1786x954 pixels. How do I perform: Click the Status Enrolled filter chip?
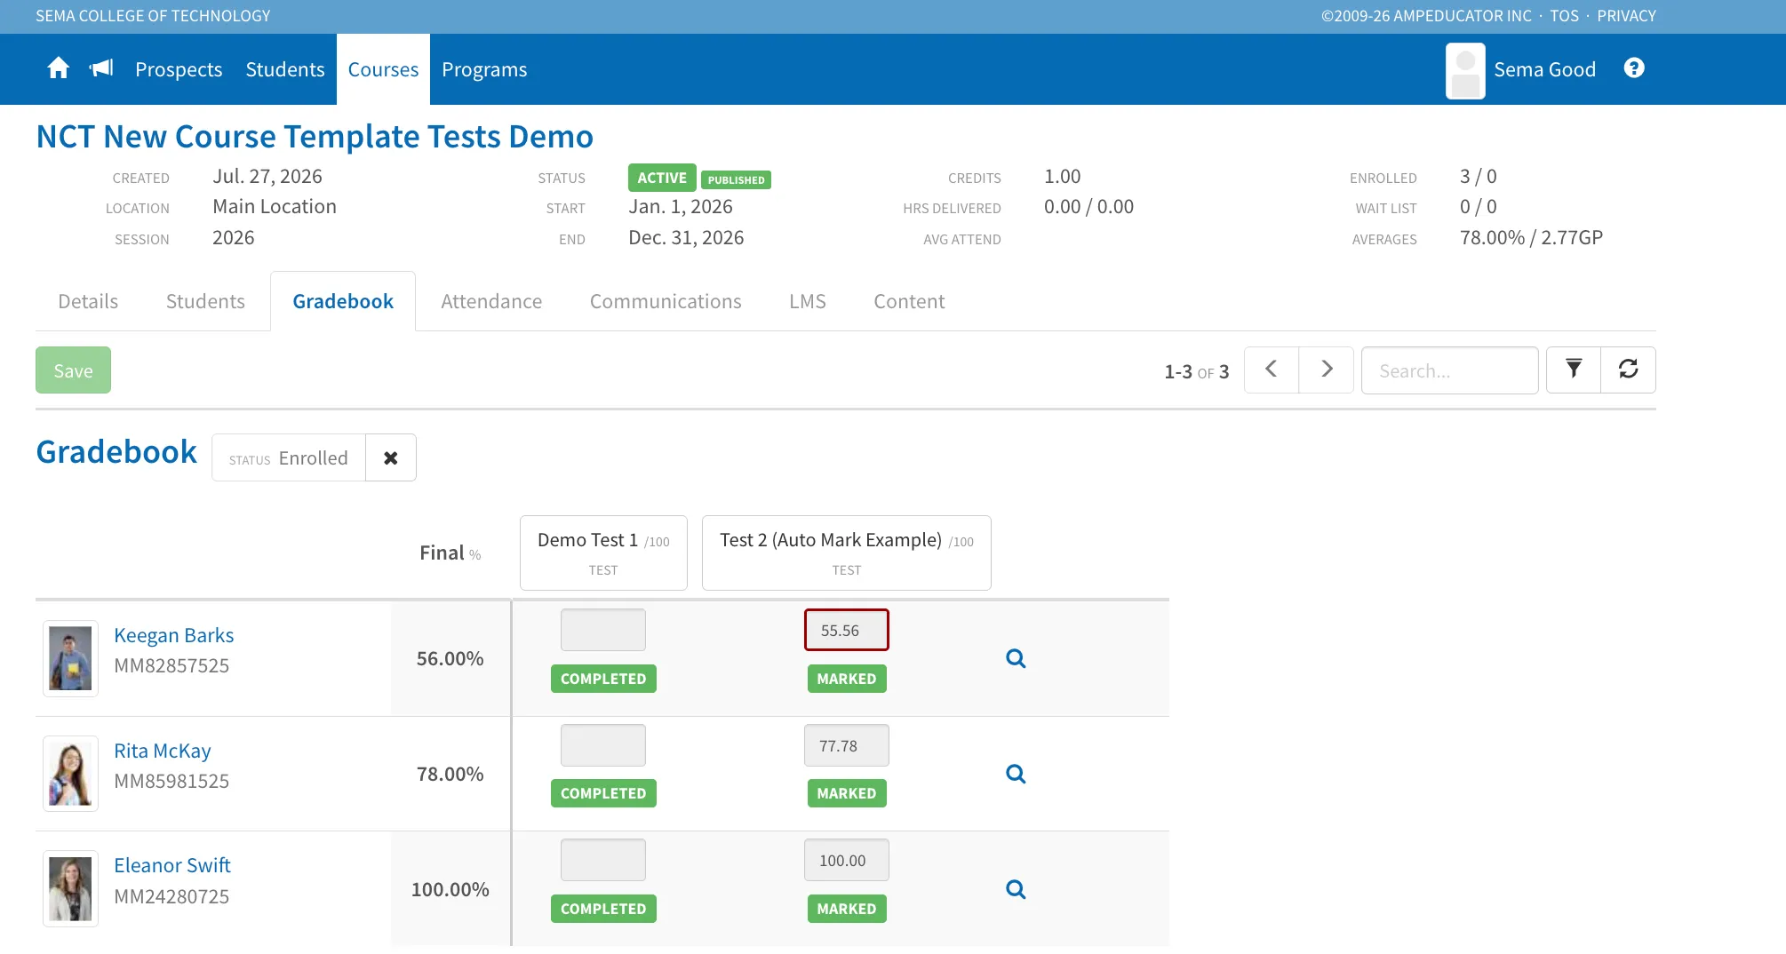tap(289, 457)
